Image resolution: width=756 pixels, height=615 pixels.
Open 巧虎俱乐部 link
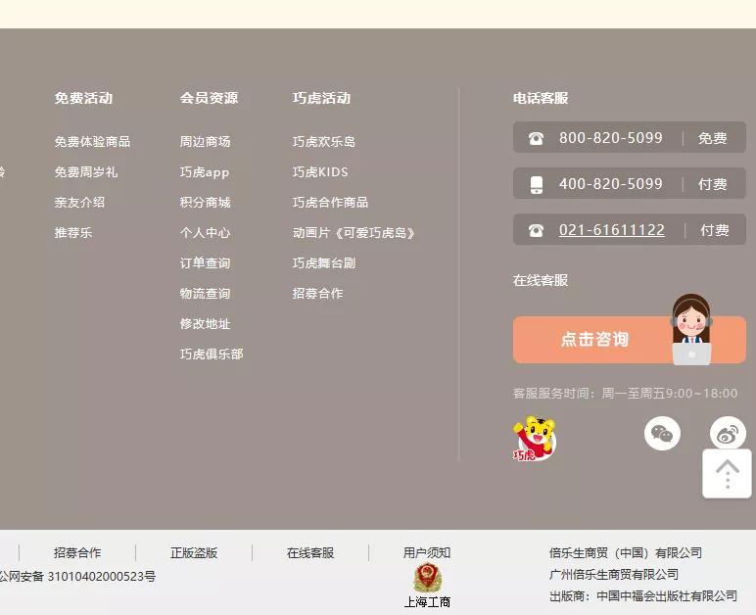click(212, 355)
